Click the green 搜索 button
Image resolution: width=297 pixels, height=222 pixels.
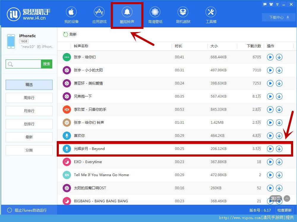(x=47, y=64)
